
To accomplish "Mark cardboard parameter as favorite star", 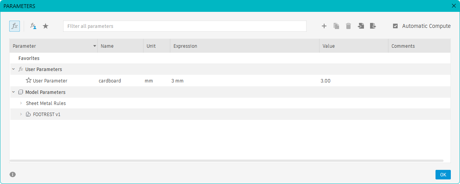I will pyautogui.click(x=29, y=81).
